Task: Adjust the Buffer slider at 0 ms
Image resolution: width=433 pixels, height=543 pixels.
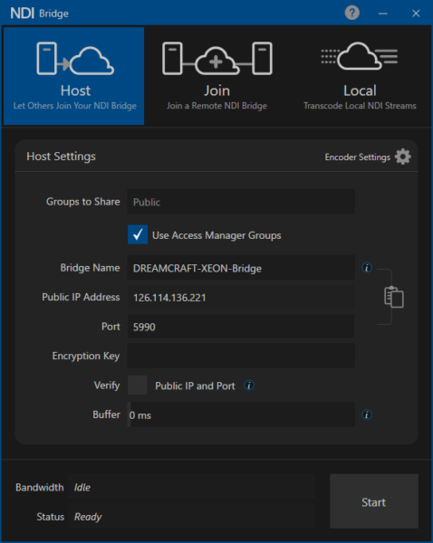Action: coord(241,414)
